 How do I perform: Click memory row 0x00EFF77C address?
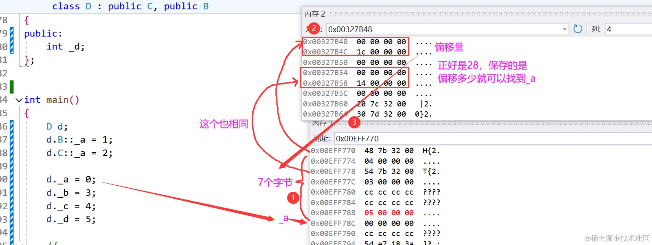(x=333, y=182)
